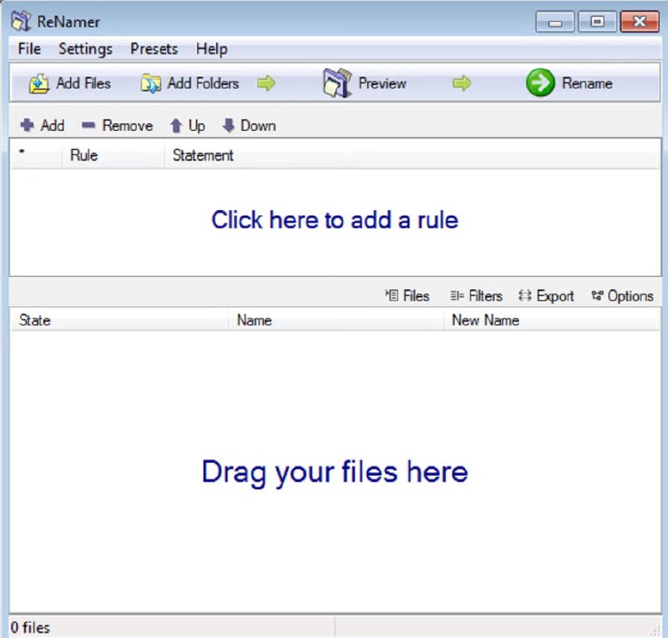
Task: Click the green Rename arrow icon
Action: point(540,83)
